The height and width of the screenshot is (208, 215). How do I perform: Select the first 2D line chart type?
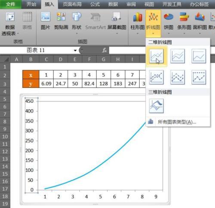157,56
